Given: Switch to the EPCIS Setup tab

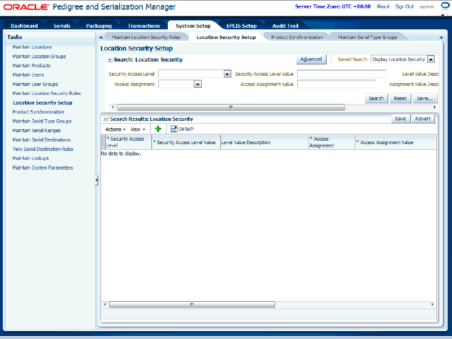Looking at the screenshot, I should (242, 25).
